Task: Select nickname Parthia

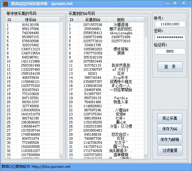Action: tap(121, 98)
